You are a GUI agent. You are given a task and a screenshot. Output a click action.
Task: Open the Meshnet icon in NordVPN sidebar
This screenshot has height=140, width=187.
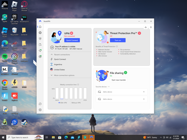(x=40, y=50)
